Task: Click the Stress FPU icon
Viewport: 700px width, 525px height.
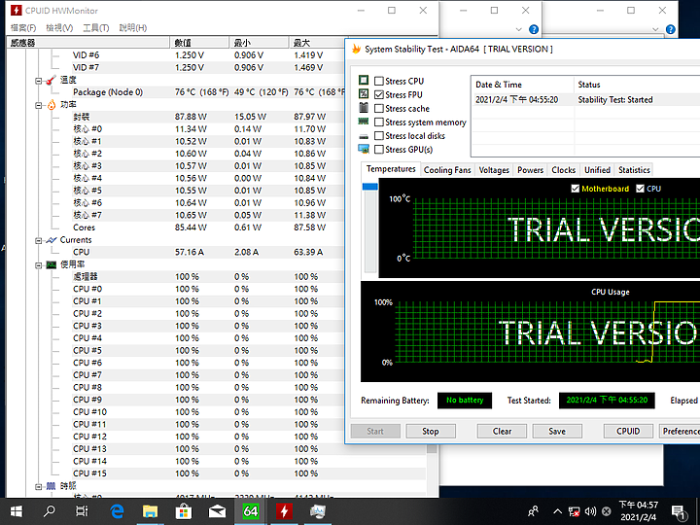Action: click(364, 93)
